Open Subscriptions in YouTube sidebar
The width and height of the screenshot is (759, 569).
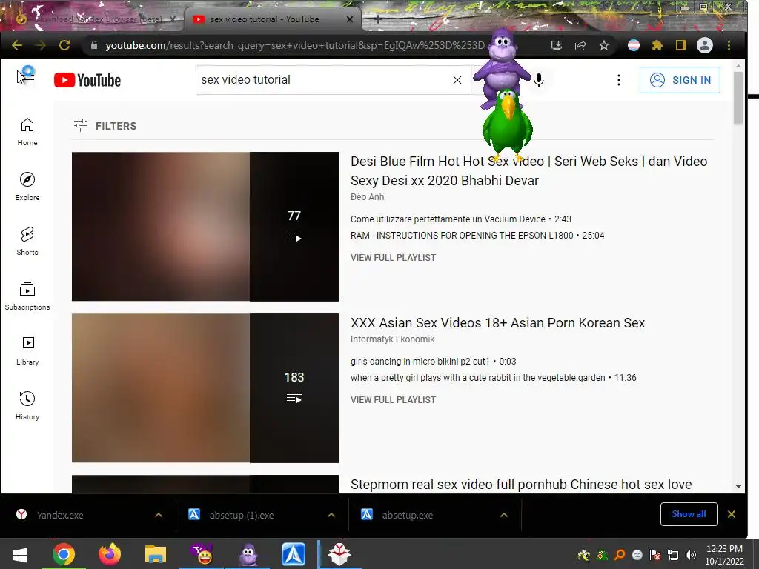click(x=27, y=296)
